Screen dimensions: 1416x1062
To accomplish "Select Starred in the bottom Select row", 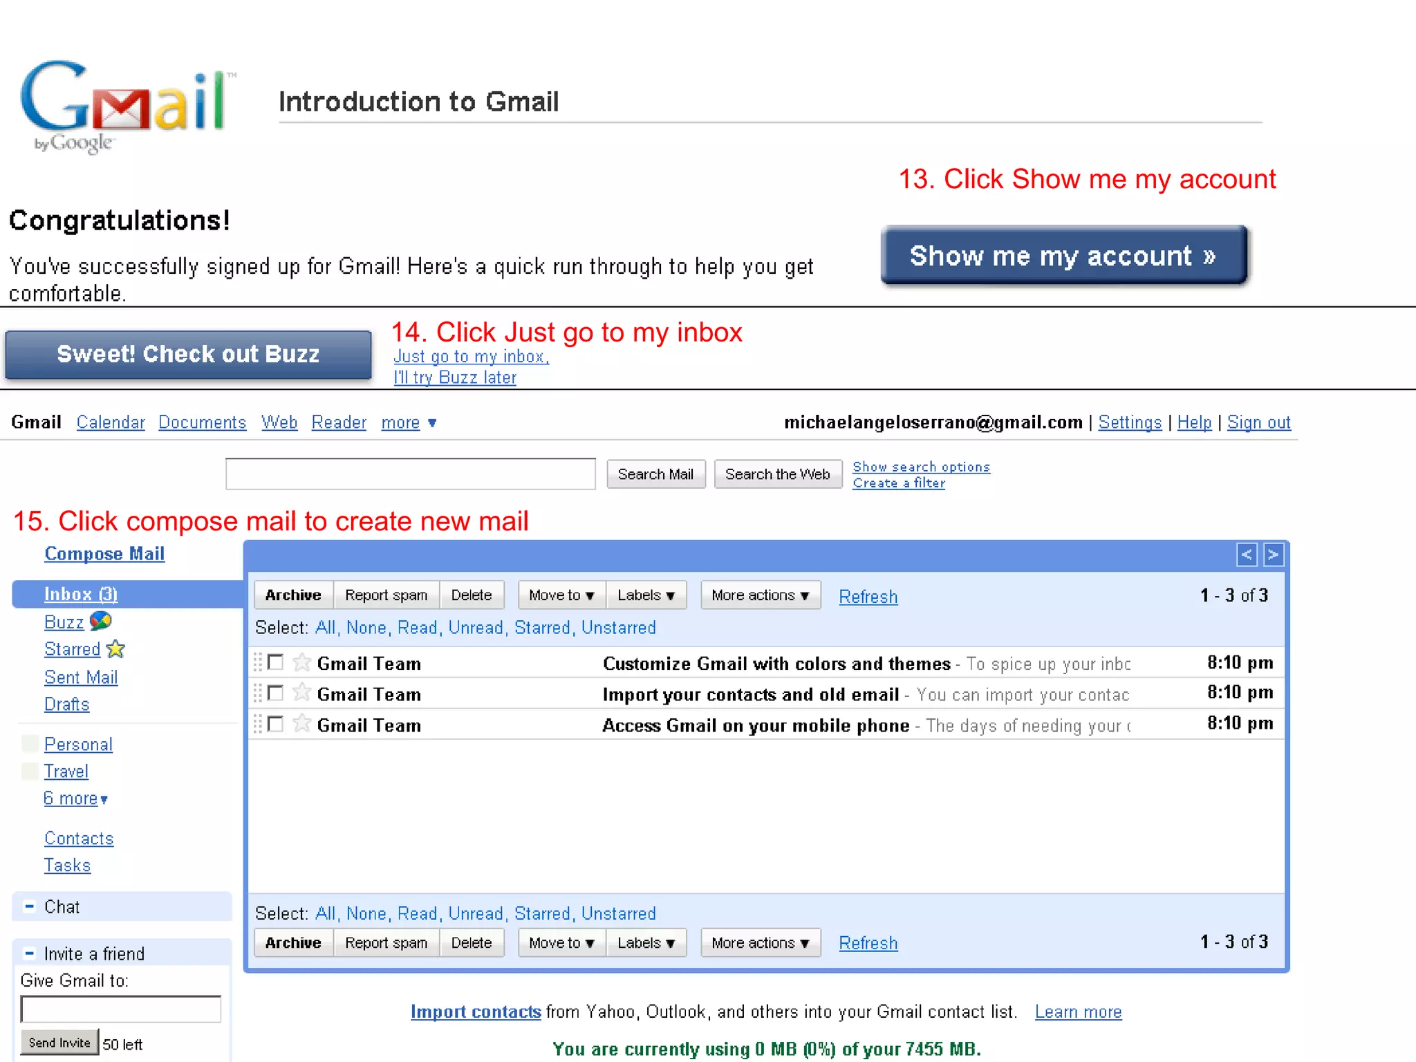I will coord(543,913).
